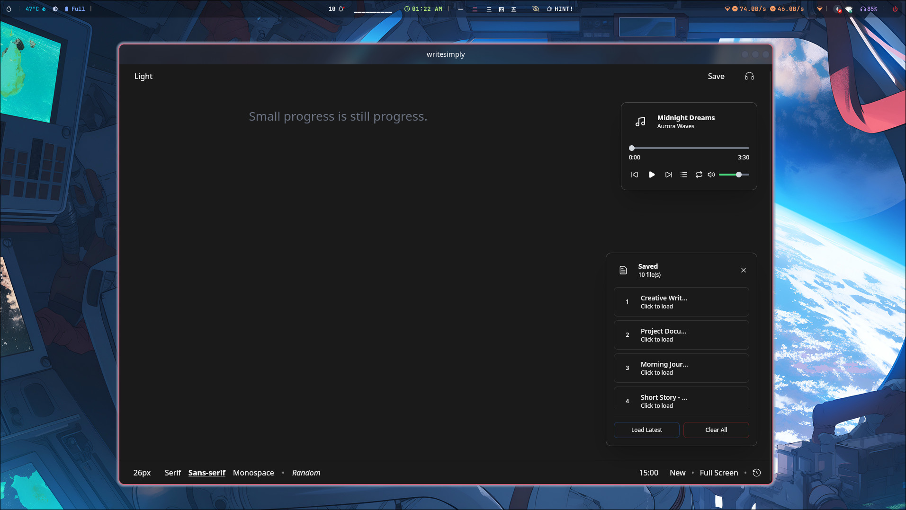This screenshot has width=906, height=510.
Task: Click the headphones 85% volume indicator
Action: (x=869, y=9)
